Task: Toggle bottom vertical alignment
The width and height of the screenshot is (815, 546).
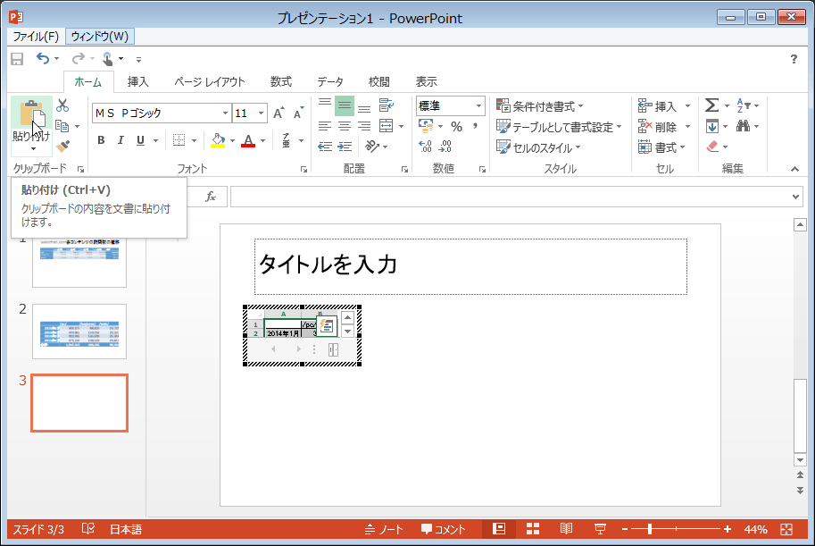Action: (x=364, y=108)
